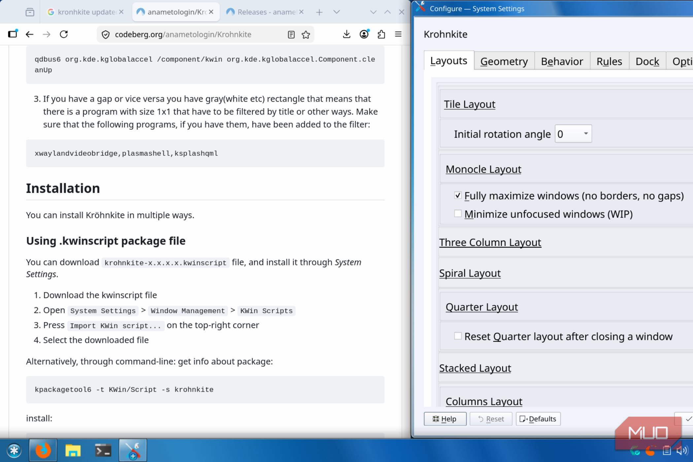Click the qdbus6 command code block

pos(205,65)
